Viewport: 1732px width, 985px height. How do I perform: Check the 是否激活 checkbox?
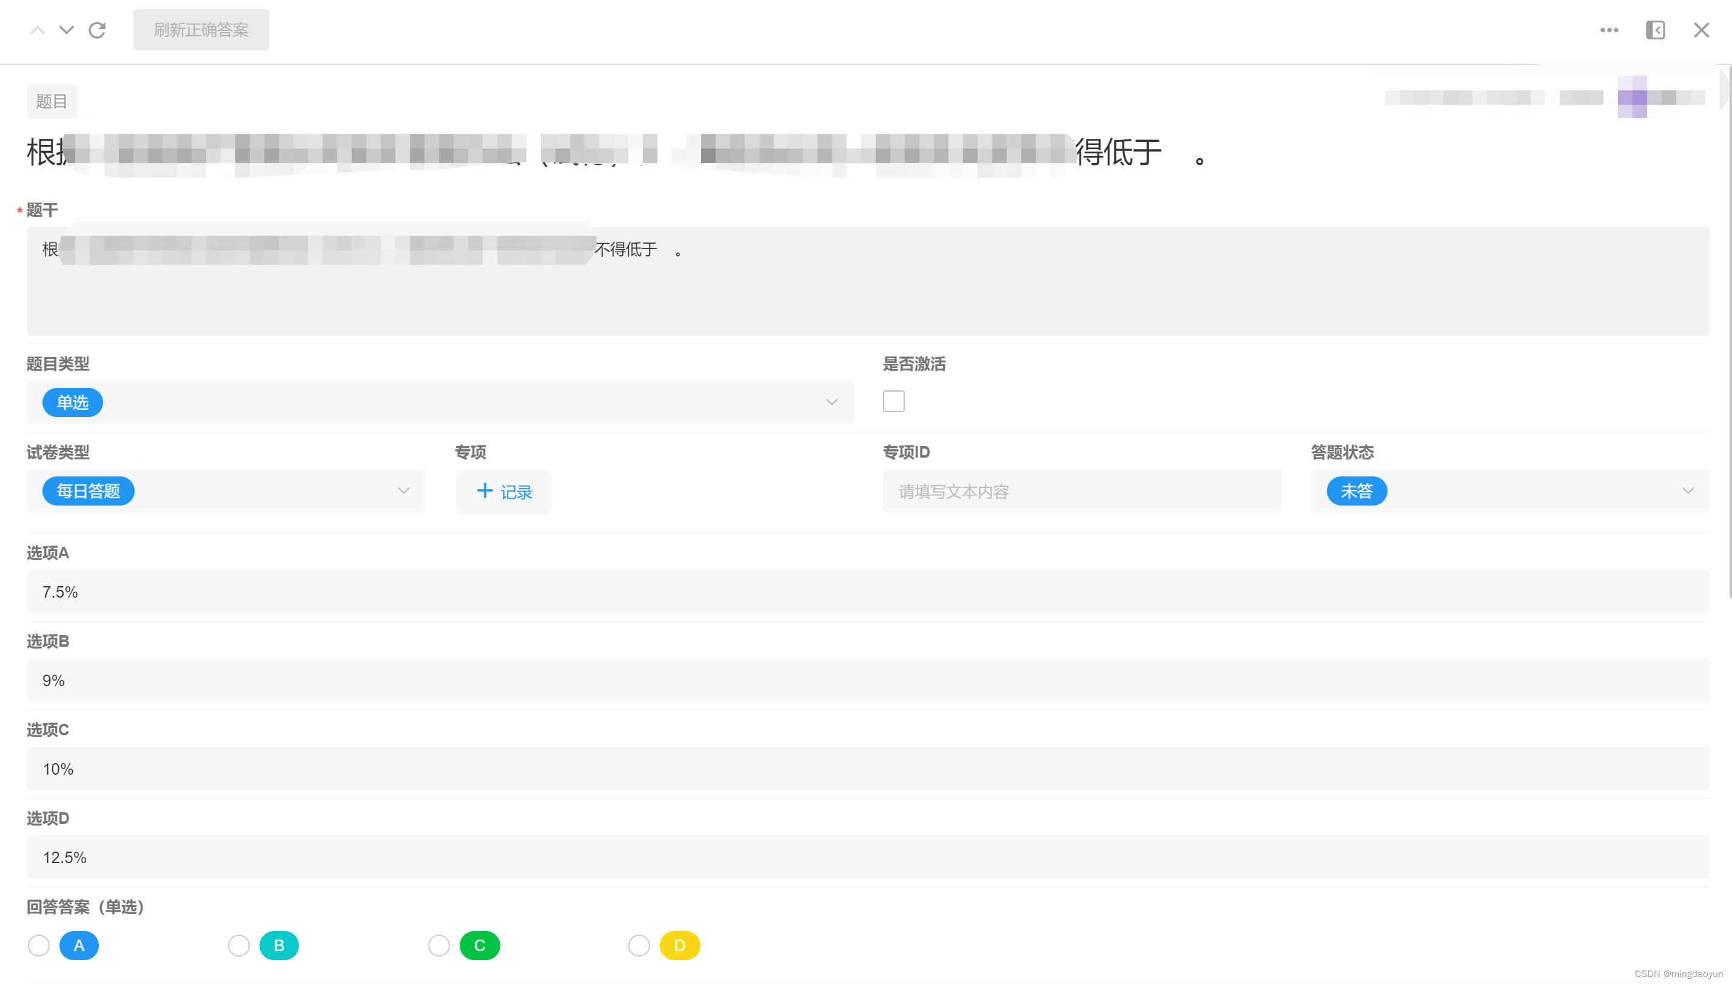click(x=893, y=402)
